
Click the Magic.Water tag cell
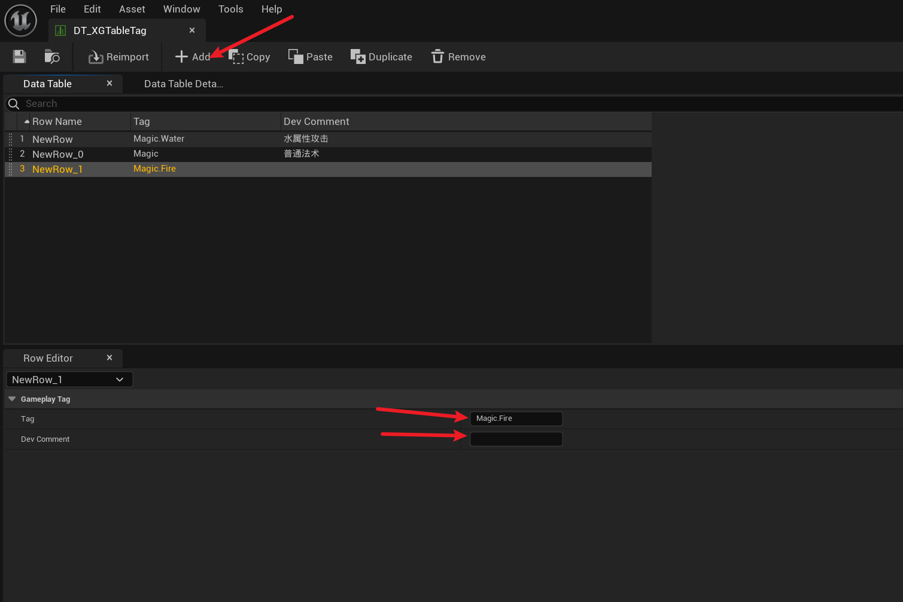click(159, 139)
